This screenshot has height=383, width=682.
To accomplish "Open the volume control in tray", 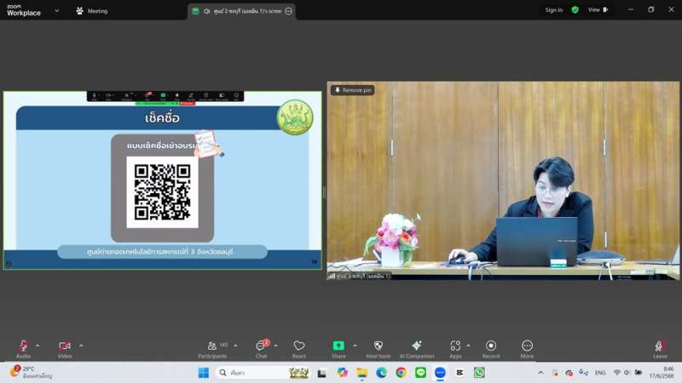I will 627,373.
